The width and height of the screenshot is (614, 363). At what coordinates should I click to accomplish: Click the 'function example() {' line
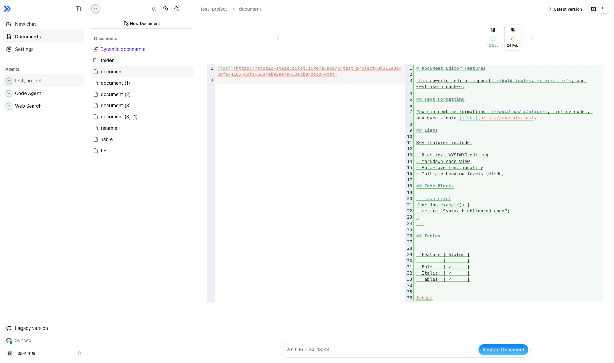point(443,205)
